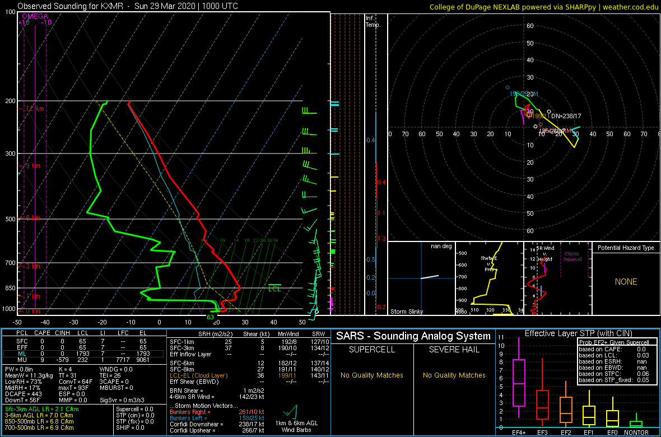Viewport: 661px width, 437px height.
Task: Click 700-500mb LR = 6.9 C/km
Action: pos(39,429)
